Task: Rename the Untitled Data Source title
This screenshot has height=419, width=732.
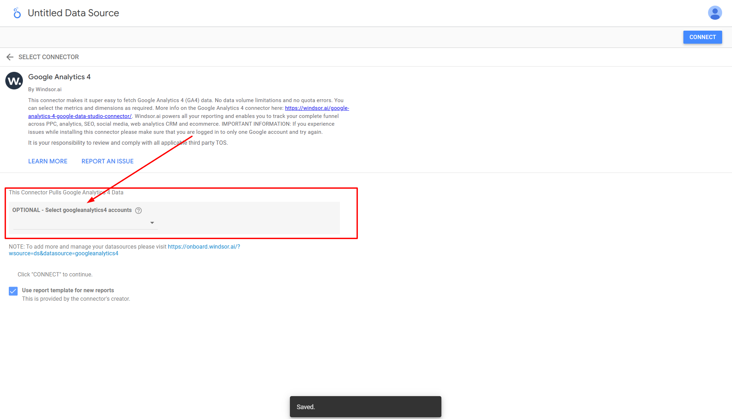Action: 73,13
